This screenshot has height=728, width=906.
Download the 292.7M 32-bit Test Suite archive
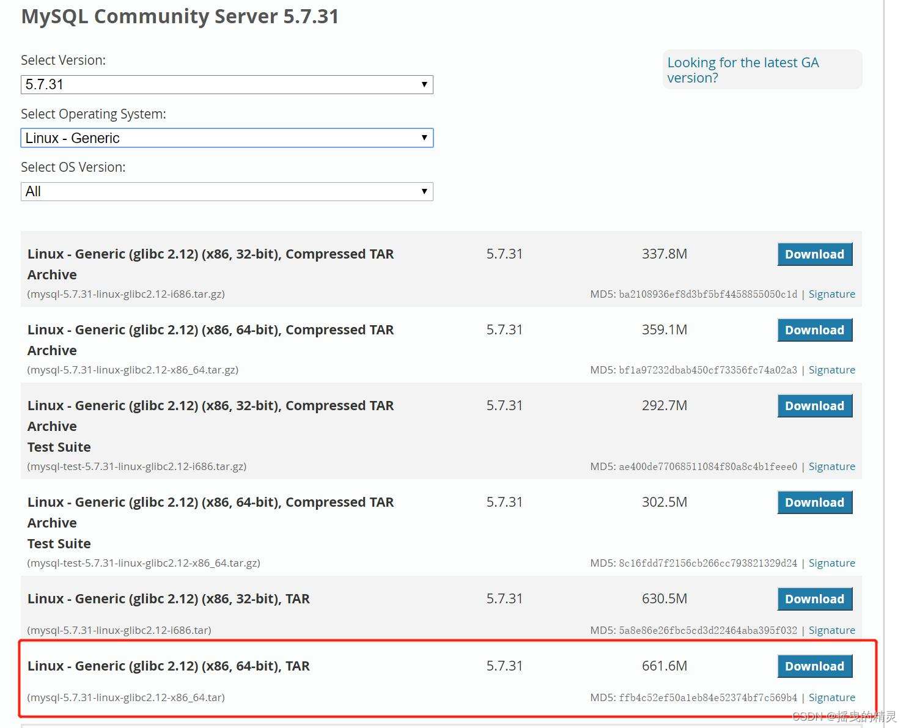[814, 406]
